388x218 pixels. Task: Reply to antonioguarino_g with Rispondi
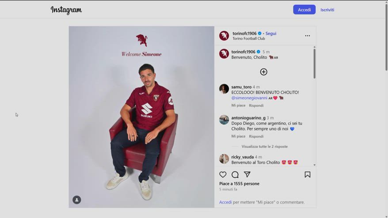256,136
